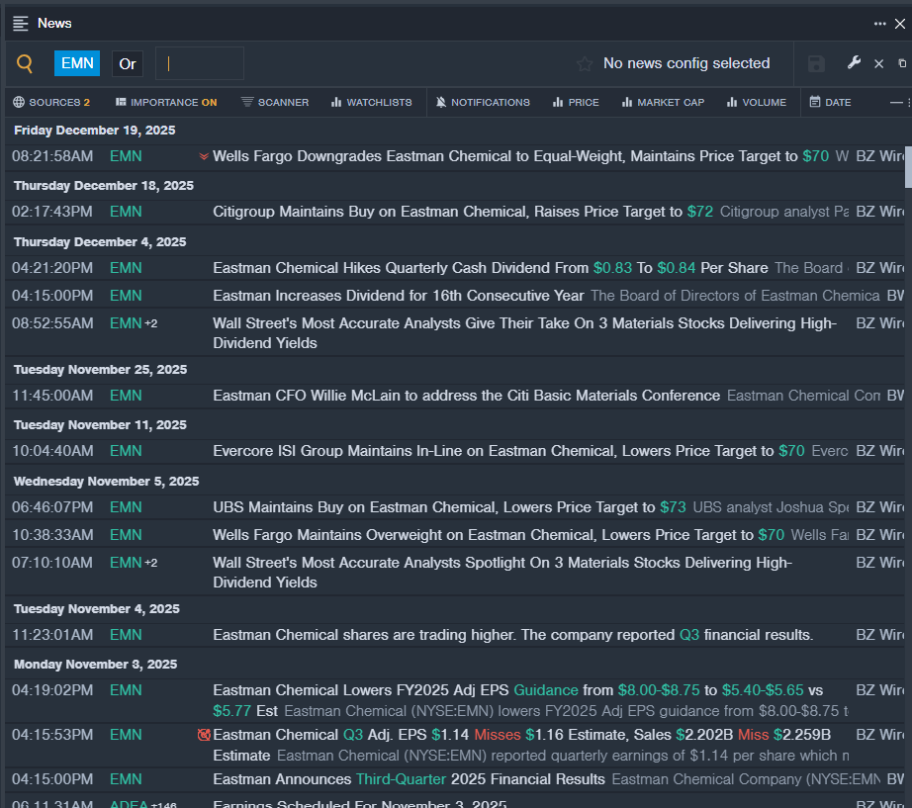Open the Date filter dropdown
Viewport: 912px width, 808px height.
[830, 102]
